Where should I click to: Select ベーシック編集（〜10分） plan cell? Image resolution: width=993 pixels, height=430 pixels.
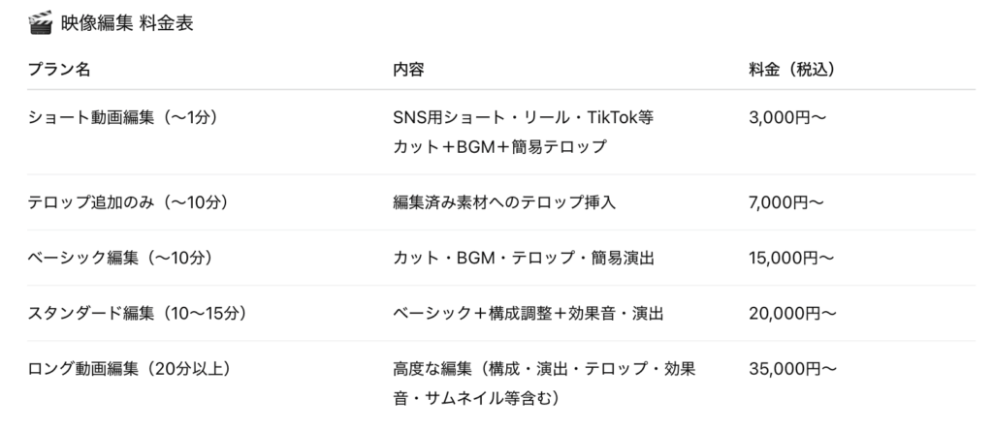120,258
